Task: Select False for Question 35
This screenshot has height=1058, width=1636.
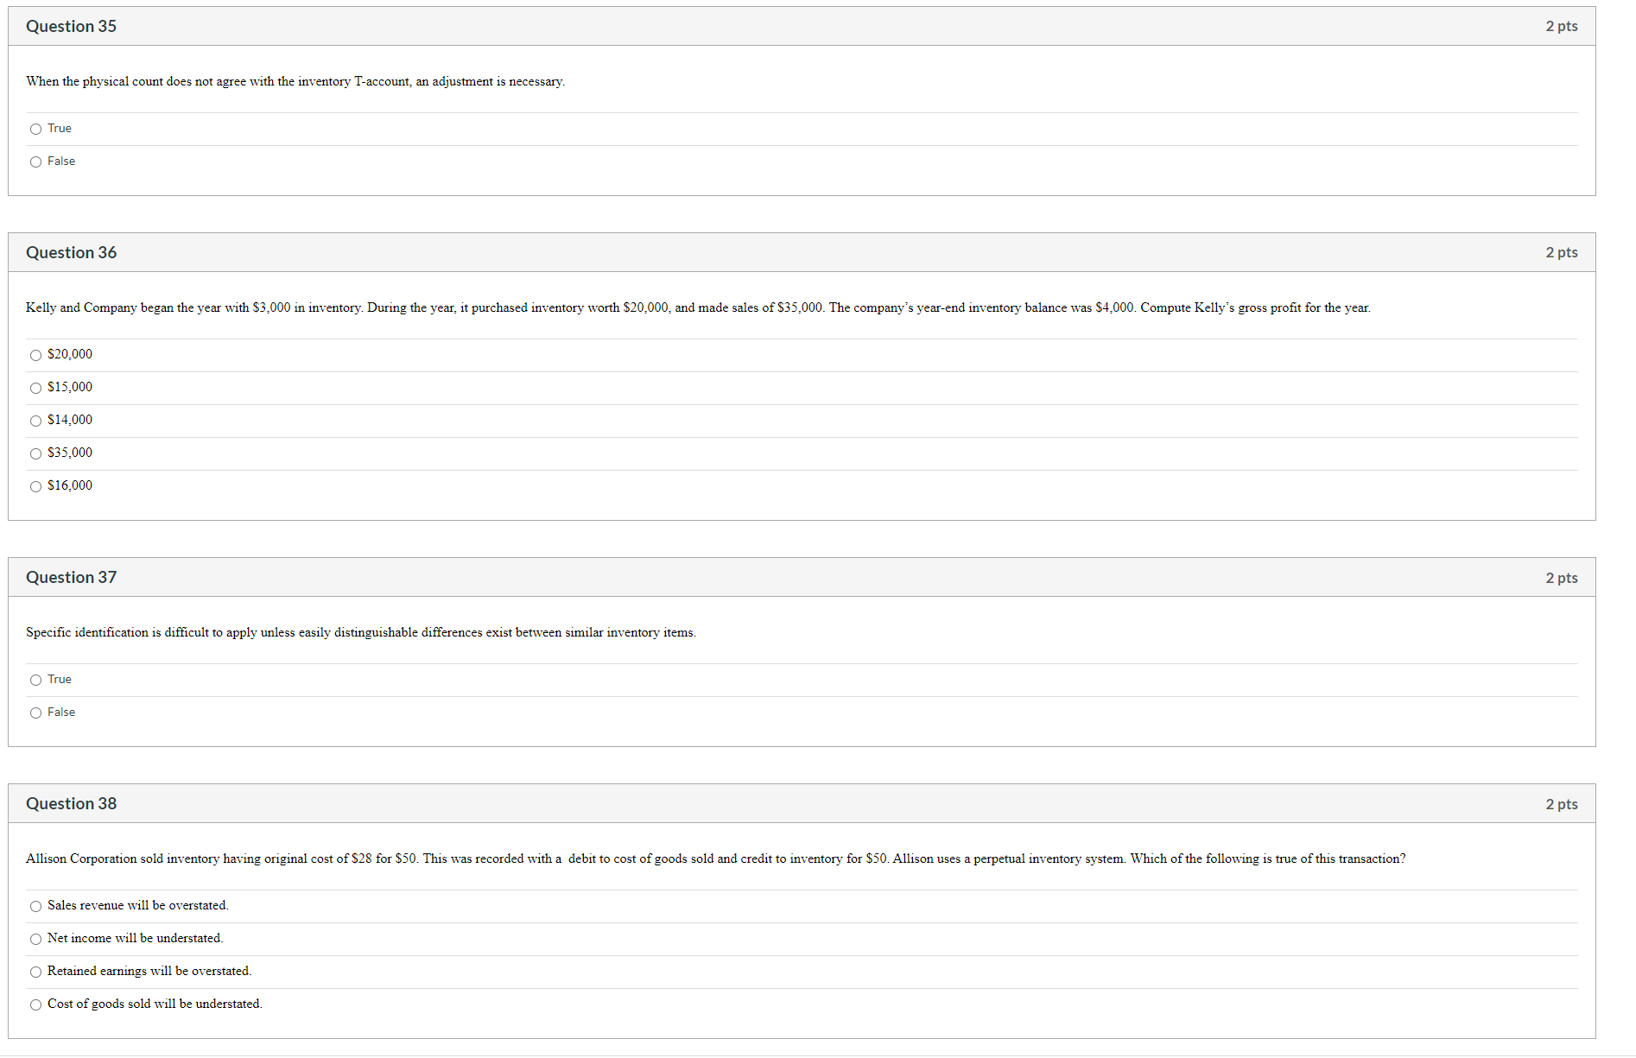Action: pyautogui.click(x=35, y=162)
